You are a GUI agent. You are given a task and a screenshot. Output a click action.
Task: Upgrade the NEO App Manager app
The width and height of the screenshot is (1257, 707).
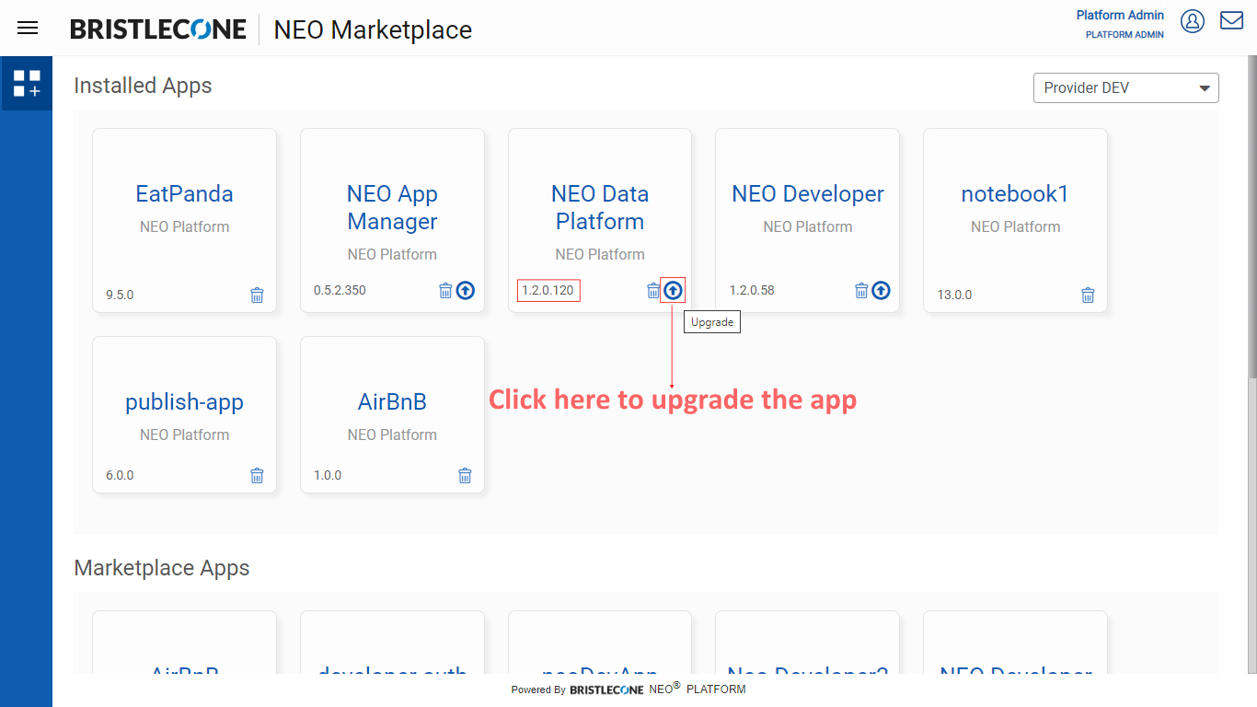[466, 291]
